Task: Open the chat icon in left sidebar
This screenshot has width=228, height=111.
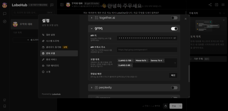Action: tap(5, 14)
